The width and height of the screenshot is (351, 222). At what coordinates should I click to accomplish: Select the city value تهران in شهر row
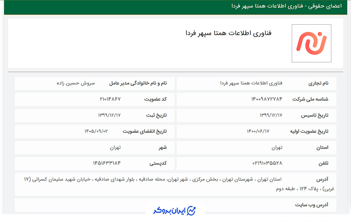(x=115, y=147)
